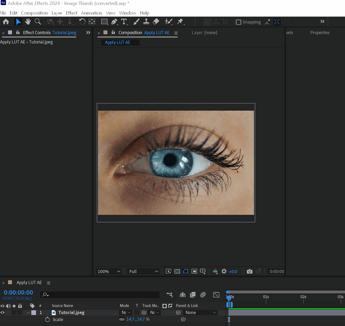Click the Take Snapshot camera icon

pyautogui.click(x=250, y=271)
